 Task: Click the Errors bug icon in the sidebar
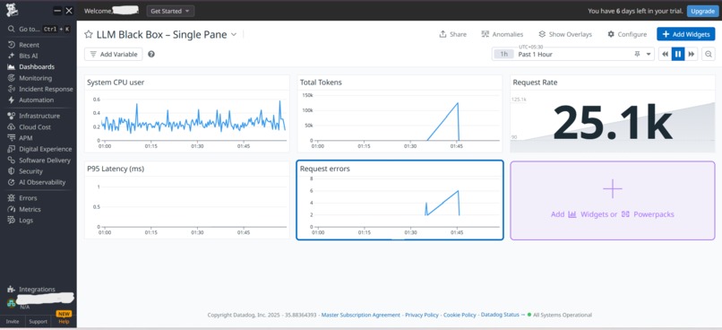coord(11,197)
